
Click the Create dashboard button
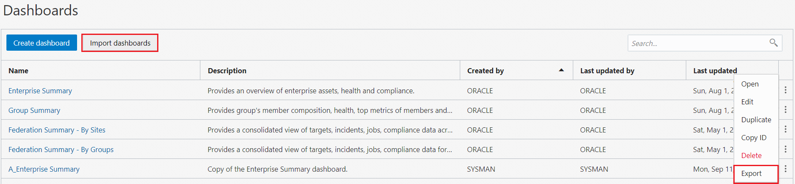pos(42,43)
